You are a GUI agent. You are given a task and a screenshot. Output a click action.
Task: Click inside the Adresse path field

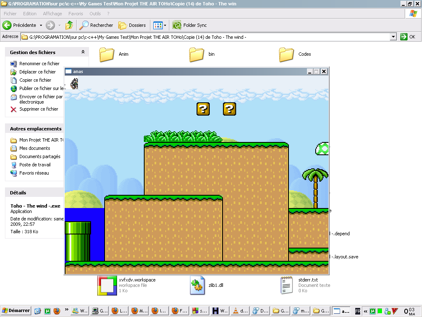point(205,37)
